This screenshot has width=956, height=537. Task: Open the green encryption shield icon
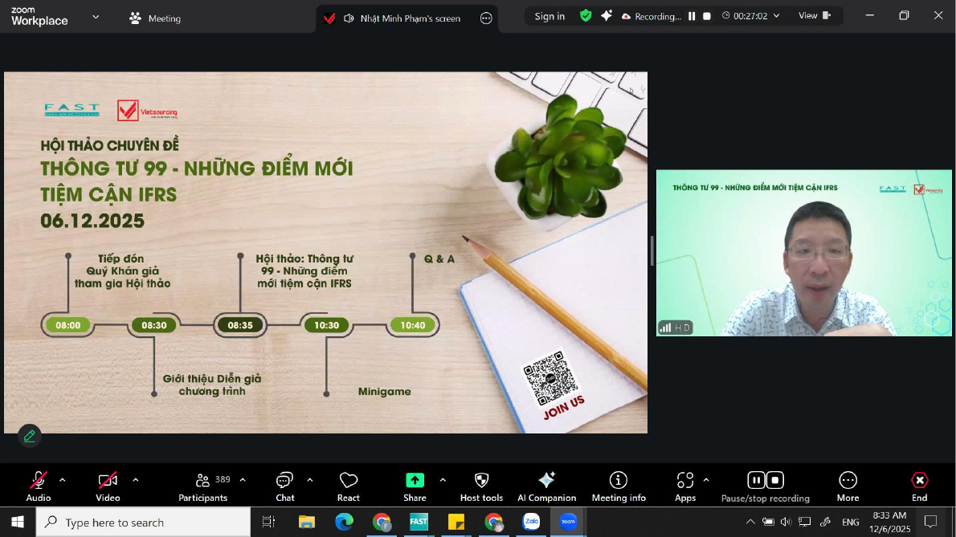pos(586,16)
